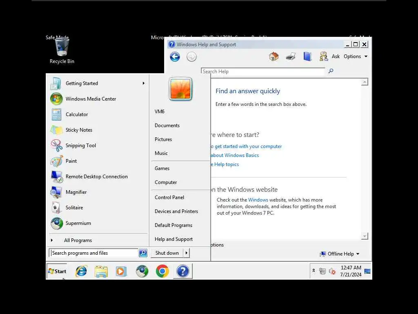Launch Magnifier

click(x=98, y=192)
